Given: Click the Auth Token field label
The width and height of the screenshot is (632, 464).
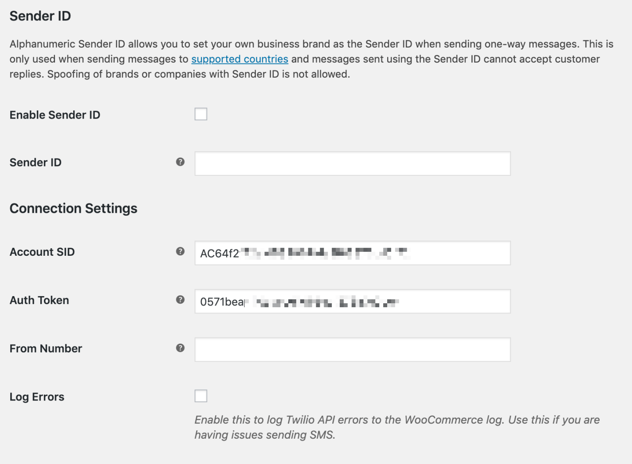Looking at the screenshot, I should [39, 301].
